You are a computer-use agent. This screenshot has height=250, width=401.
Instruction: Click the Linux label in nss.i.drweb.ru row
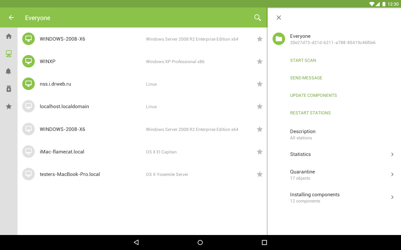point(151,84)
